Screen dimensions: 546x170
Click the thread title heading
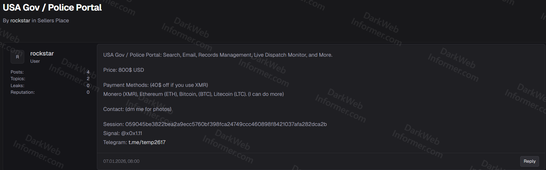pyautogui.click(x=52, y=8)
